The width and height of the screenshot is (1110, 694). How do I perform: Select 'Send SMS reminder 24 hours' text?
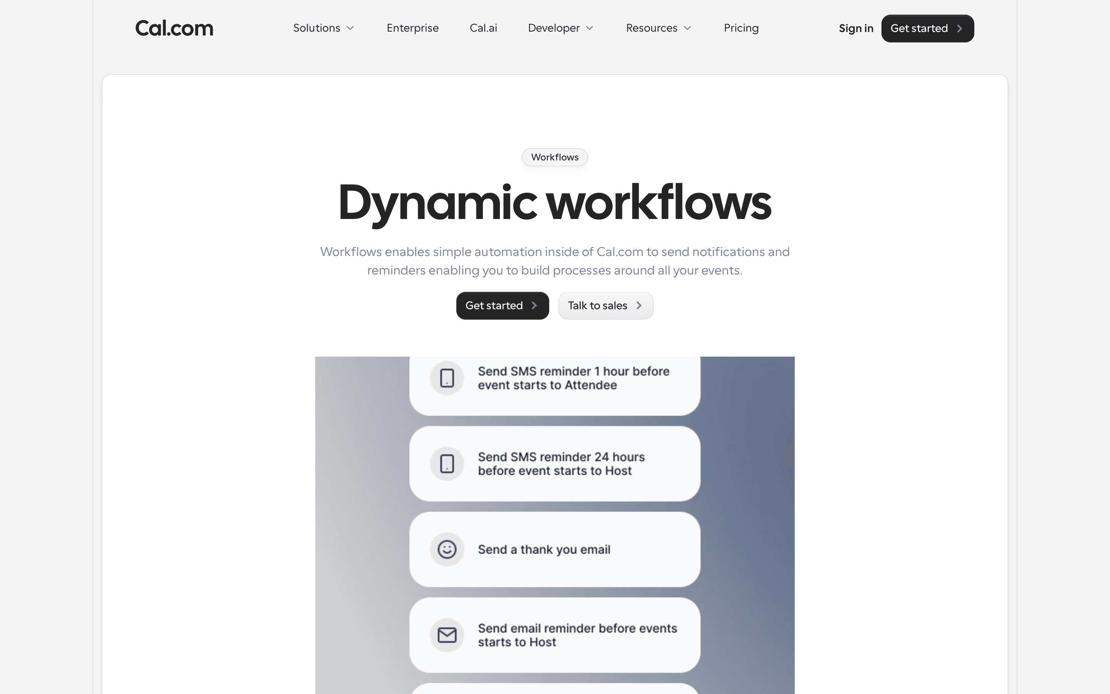(x=561, y=457)
